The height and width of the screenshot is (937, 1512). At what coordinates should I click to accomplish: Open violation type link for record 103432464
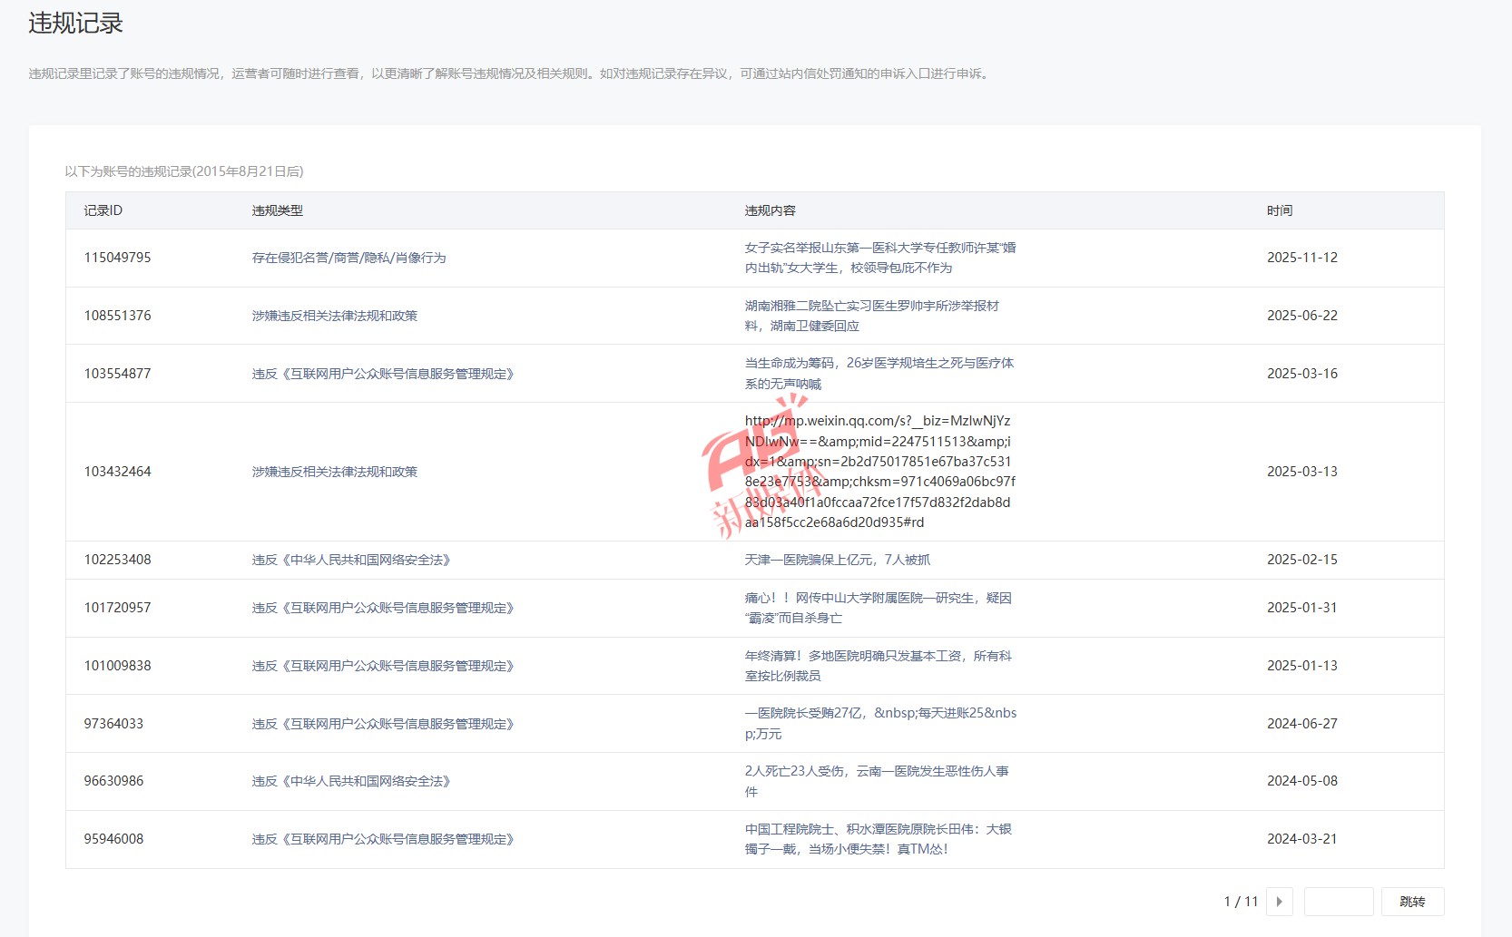pos(334,472)
